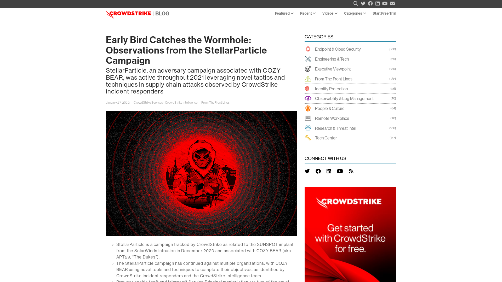Click author CrowdStrike Services - CrowdStrike Intelligence
Image resolution: width=502 pixels, height=282 pixels.
point(166,103)
